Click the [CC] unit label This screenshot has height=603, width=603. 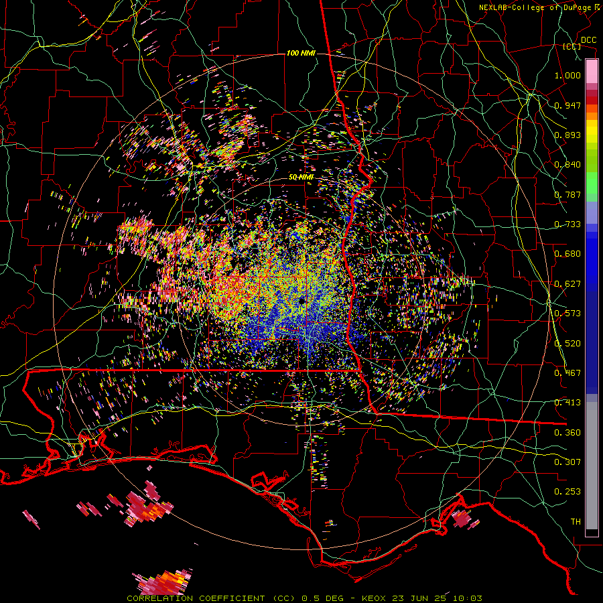click(572, 46)
